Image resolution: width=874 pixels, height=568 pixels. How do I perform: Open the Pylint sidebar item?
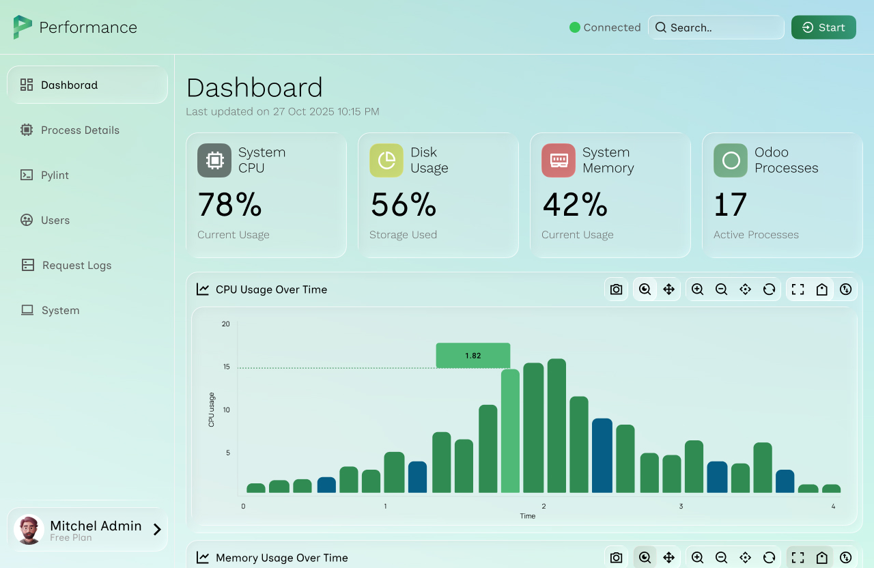55,175
